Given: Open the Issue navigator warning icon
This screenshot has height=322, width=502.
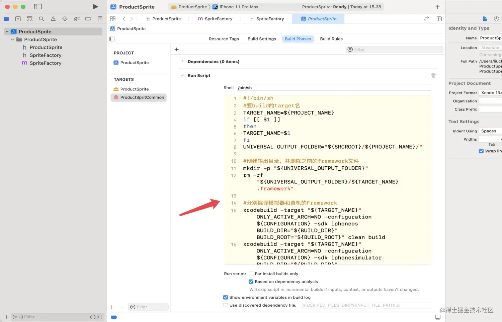Looking at the screenshot, I should click(x=53, y=19).
